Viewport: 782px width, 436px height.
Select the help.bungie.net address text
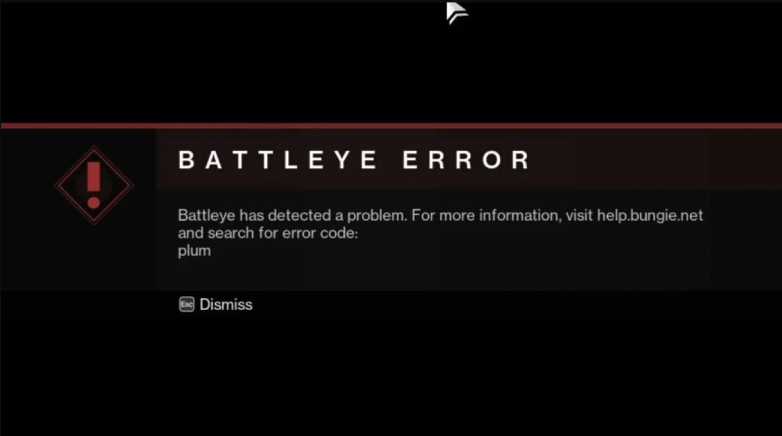[650, 216]
